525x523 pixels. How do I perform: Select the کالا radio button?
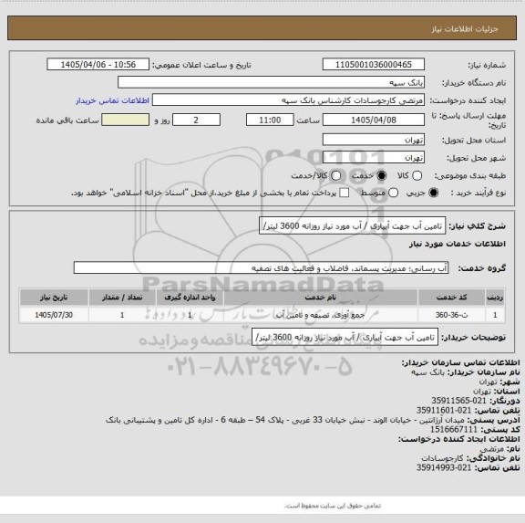(417, 175)
